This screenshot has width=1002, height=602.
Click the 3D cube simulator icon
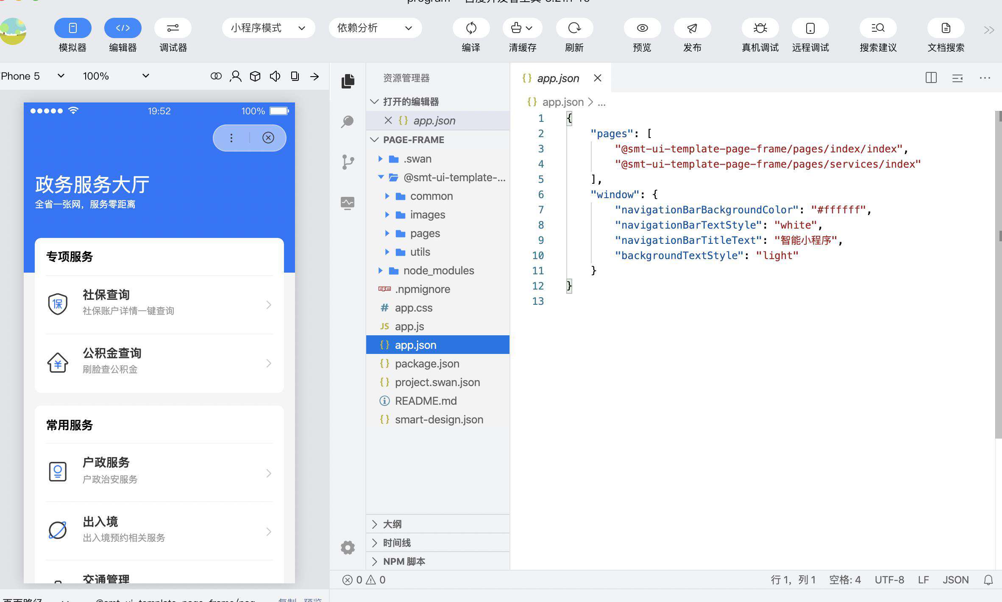coord(255,76)
